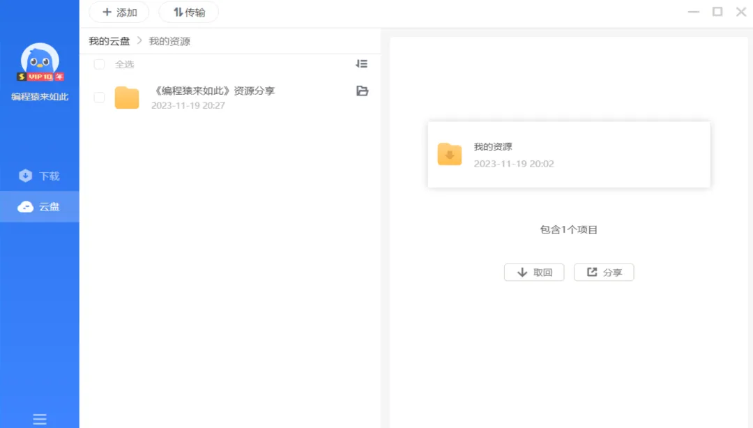
Task: Open folder icon on 资源分享 row
Action: pyautogui.click(x=362, y=91)
